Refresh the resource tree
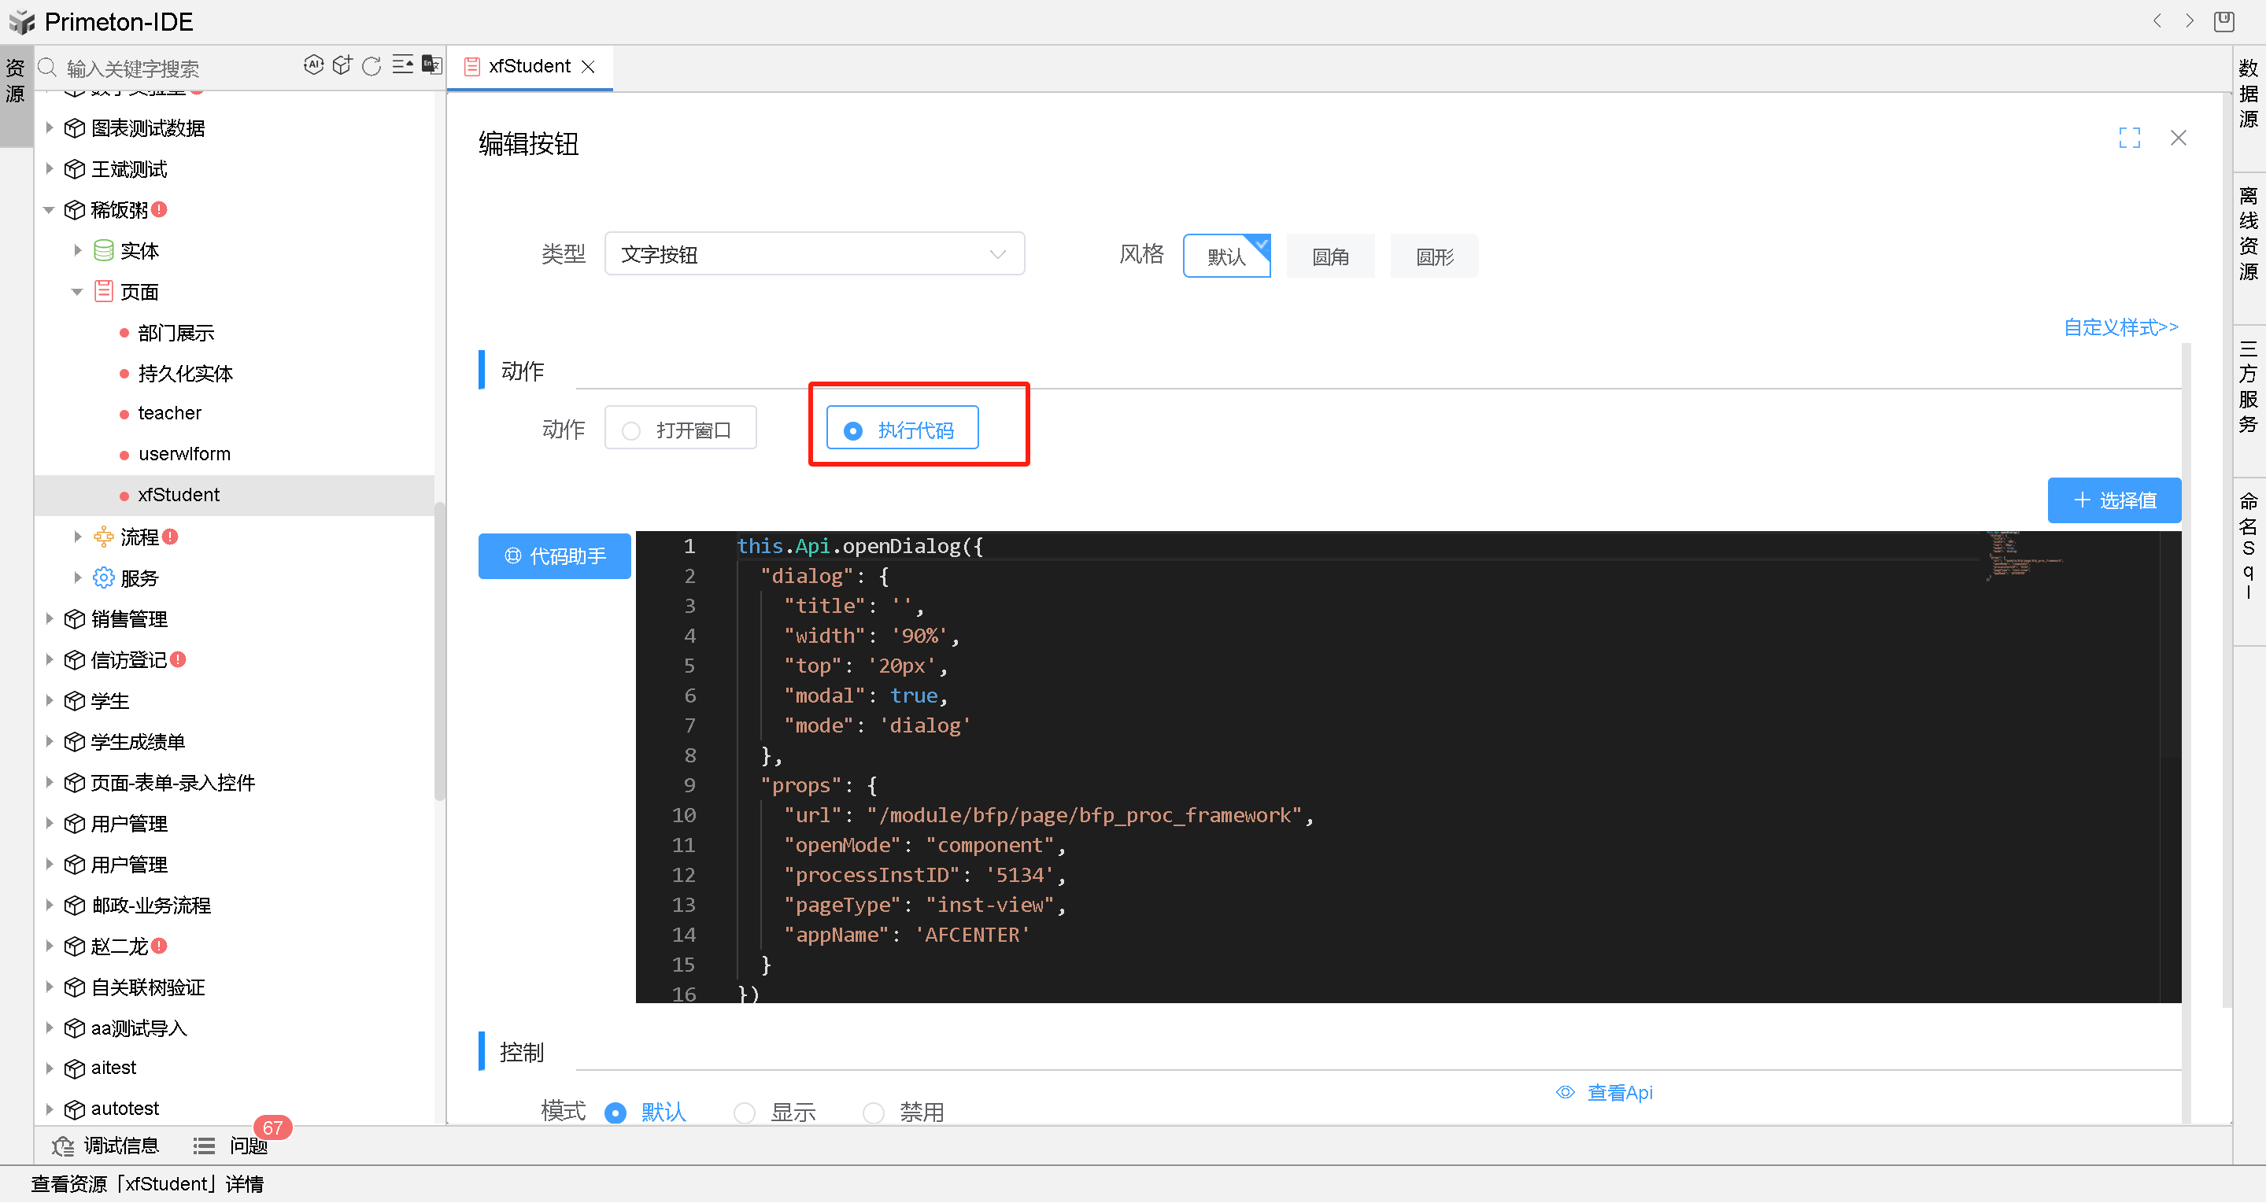 pos(372,65)
